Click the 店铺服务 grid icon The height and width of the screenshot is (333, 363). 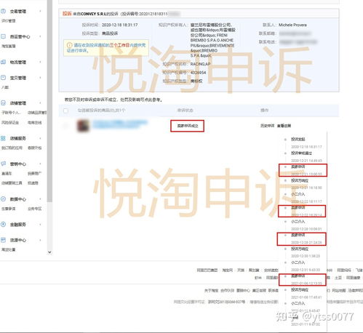pos(3,138)
